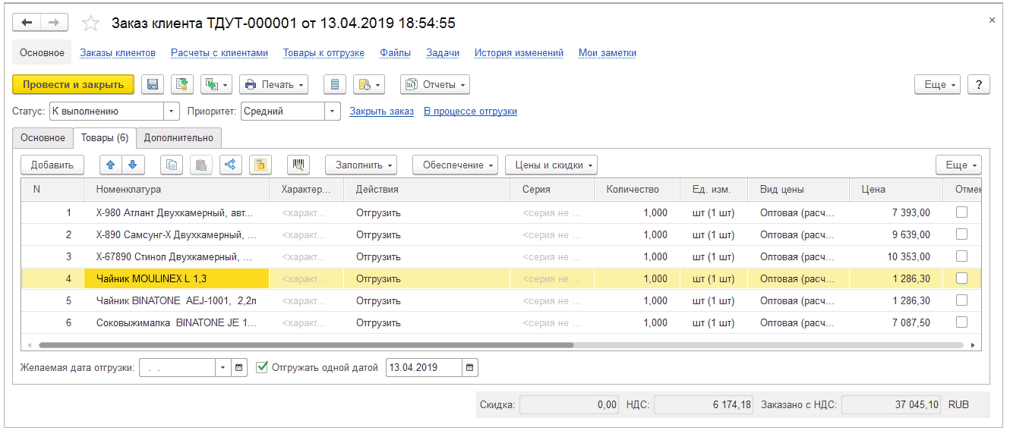Move selected row up with arrow icon
Image resolution: width=1010 pixels, height=440 pixels.
click(111, 165)
